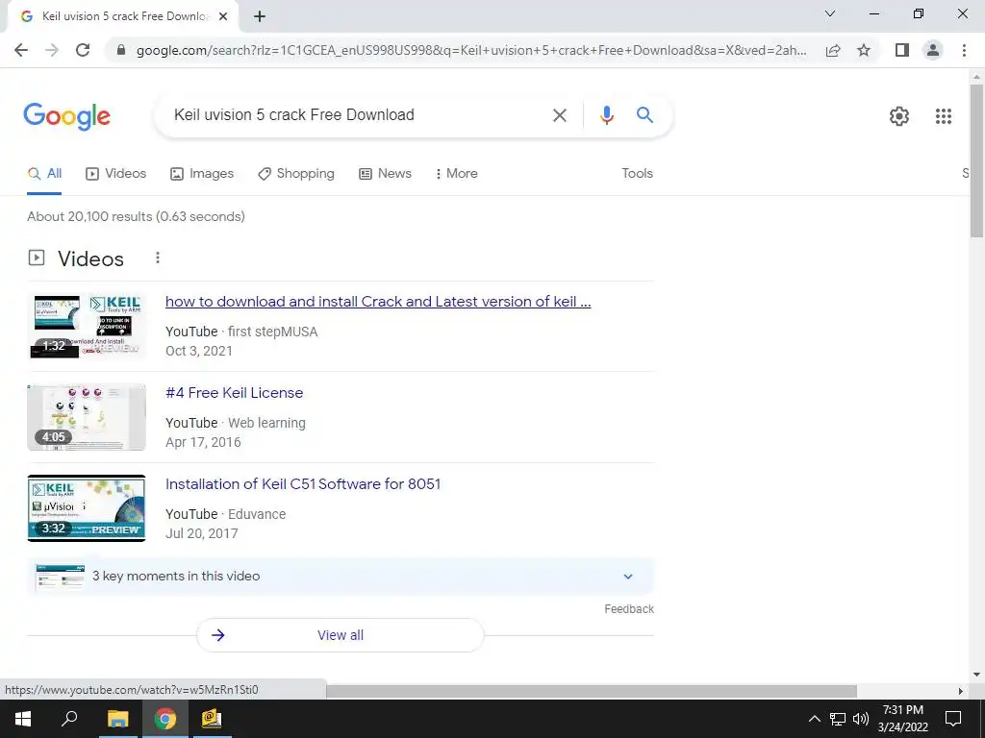Click the address bar URL
The image size is (985, 738).
pyautogui.click(x=471, y=50)
